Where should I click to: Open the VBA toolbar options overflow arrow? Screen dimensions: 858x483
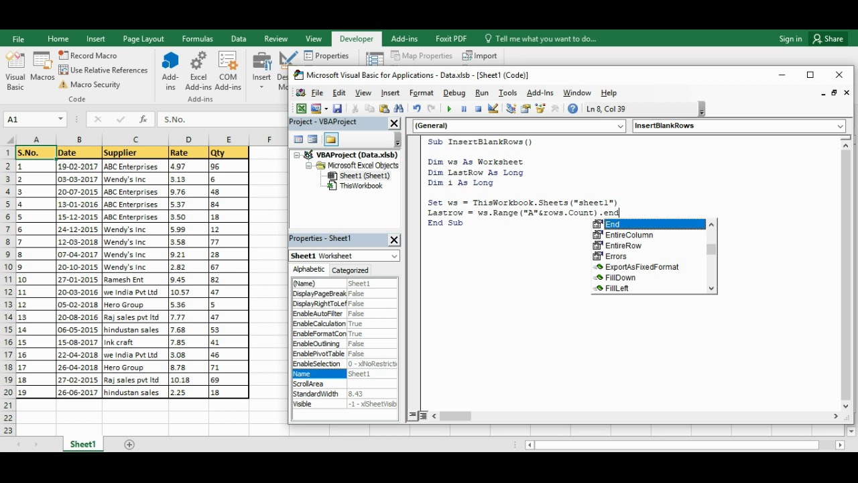coord(701,110)
